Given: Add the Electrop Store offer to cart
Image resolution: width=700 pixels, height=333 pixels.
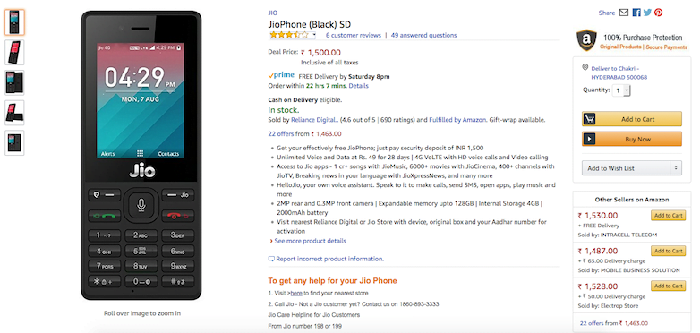Looking at the screenshot, I should (x=668, y=286).
